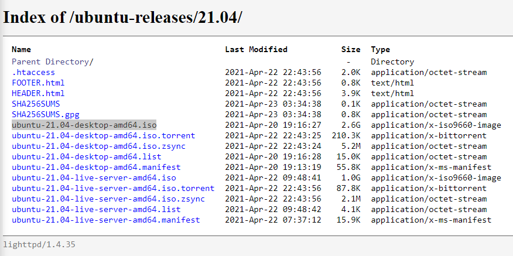Download ubuntu-21.04-desktop-amd64.iso.torrent file
The width and height of the screenshot is (513, 256).
click(104, 135)
